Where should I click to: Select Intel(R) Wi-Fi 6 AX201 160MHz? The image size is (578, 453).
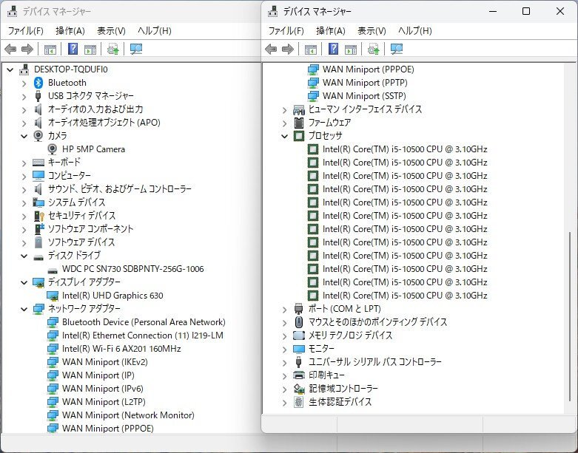pyautogui.click(x=121, y=349)
